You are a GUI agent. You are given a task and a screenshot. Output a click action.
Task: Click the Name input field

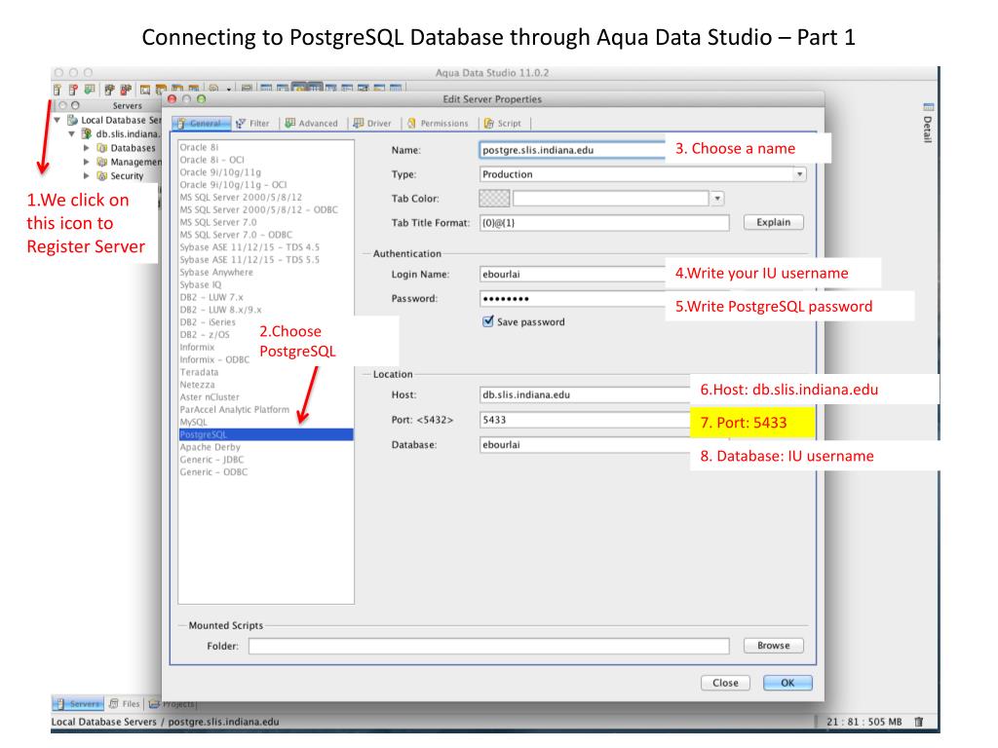coord(572,150)
